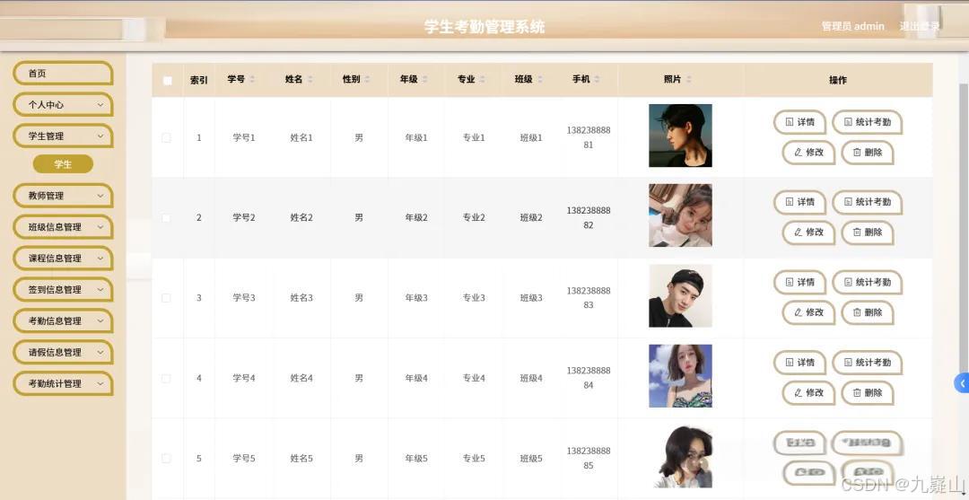Click the 删除 button for student 2
The height and width of the screenshot is (500, 969).
(x=868, y=232)
